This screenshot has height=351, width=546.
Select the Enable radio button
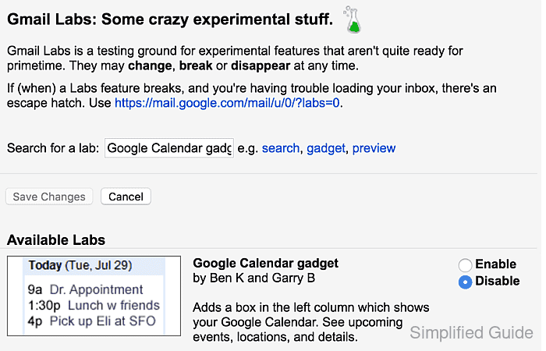coord(465,265)
